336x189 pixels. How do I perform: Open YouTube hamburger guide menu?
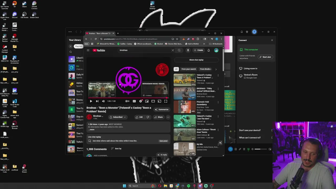click(88, 50)
